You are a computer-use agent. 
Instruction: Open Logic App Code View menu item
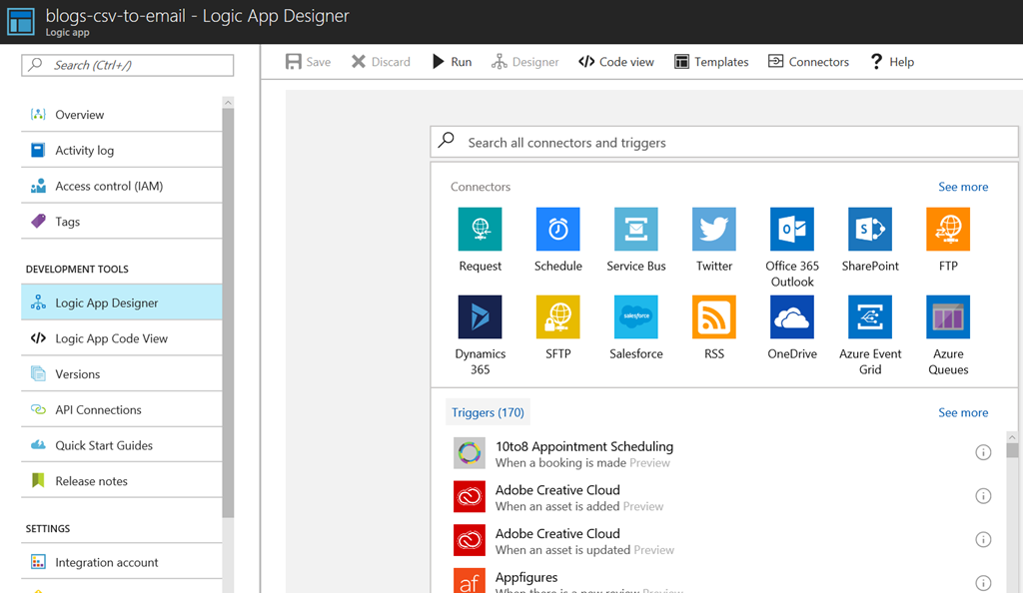tap(111, 338)
